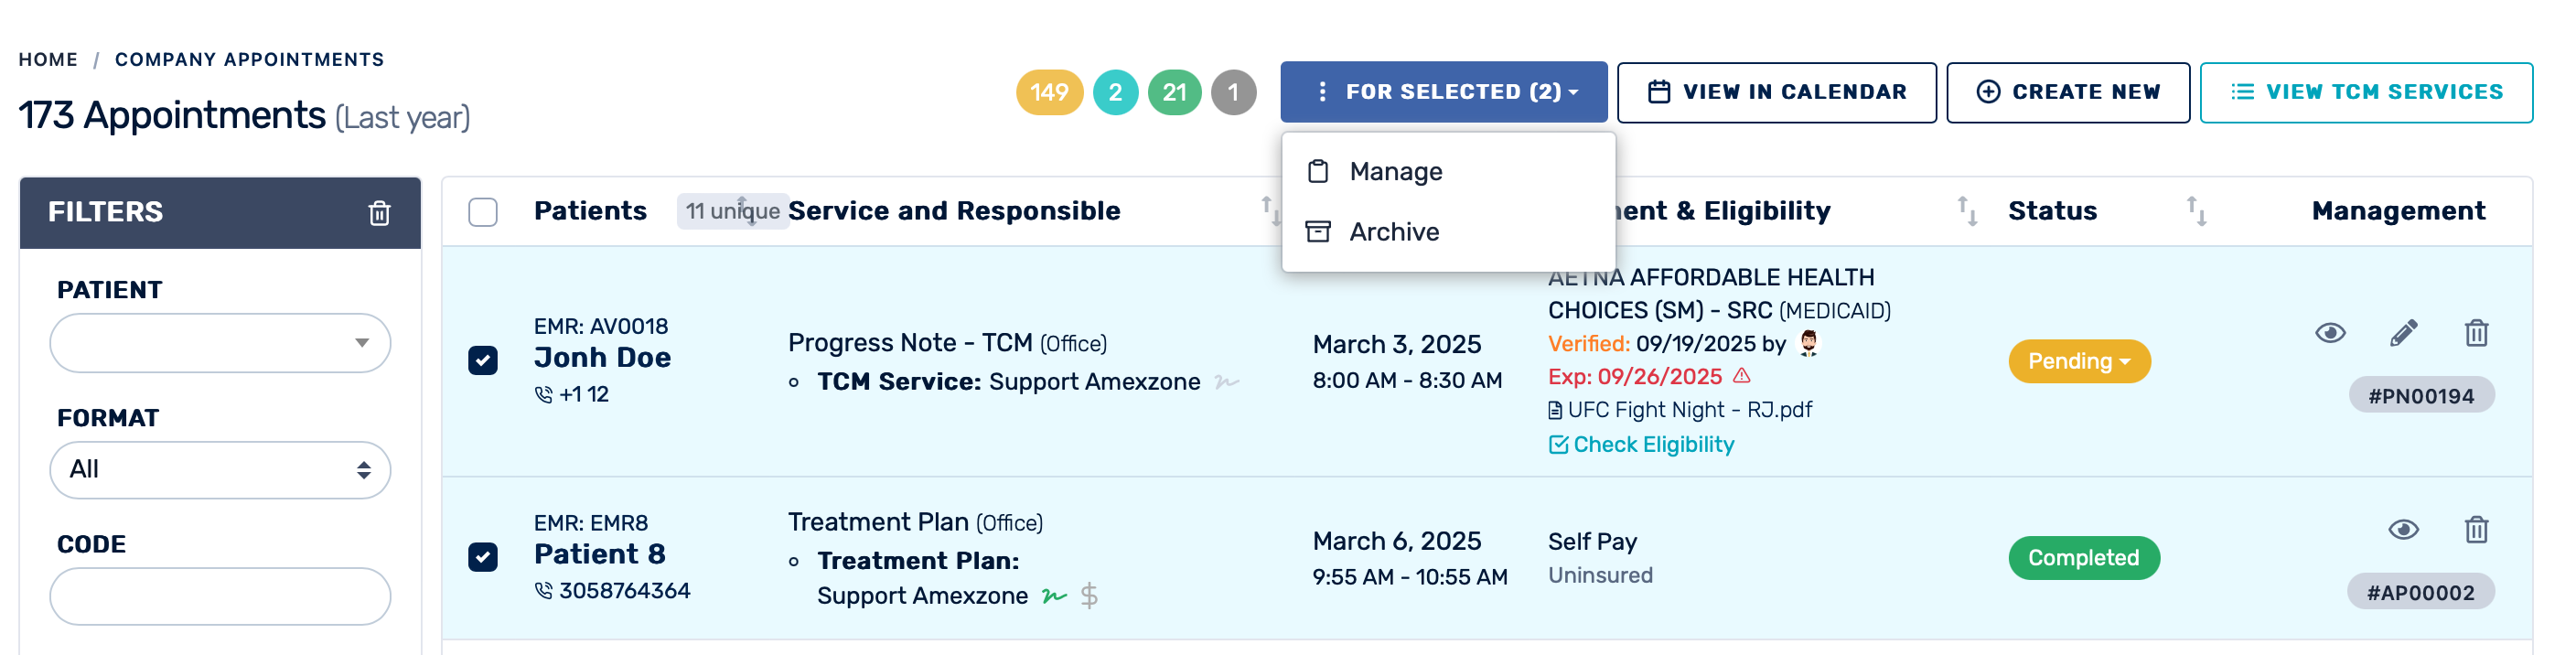Choose Manage from the For Selected menu
Image resolution: width=2576 pixels, height=655 pixels.
tap(1395, 172)
